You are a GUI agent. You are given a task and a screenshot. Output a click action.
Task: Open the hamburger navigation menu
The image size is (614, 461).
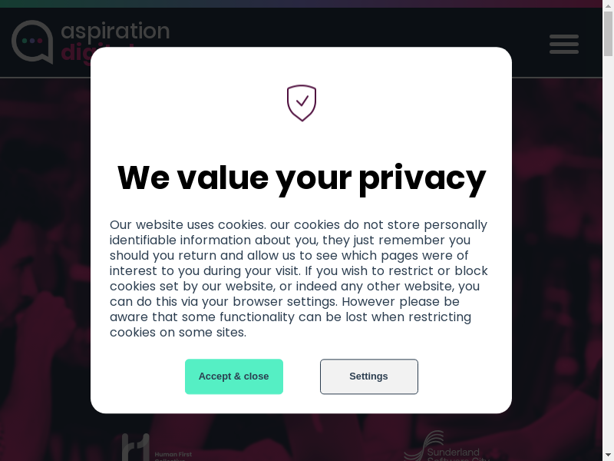coord(564,44)
